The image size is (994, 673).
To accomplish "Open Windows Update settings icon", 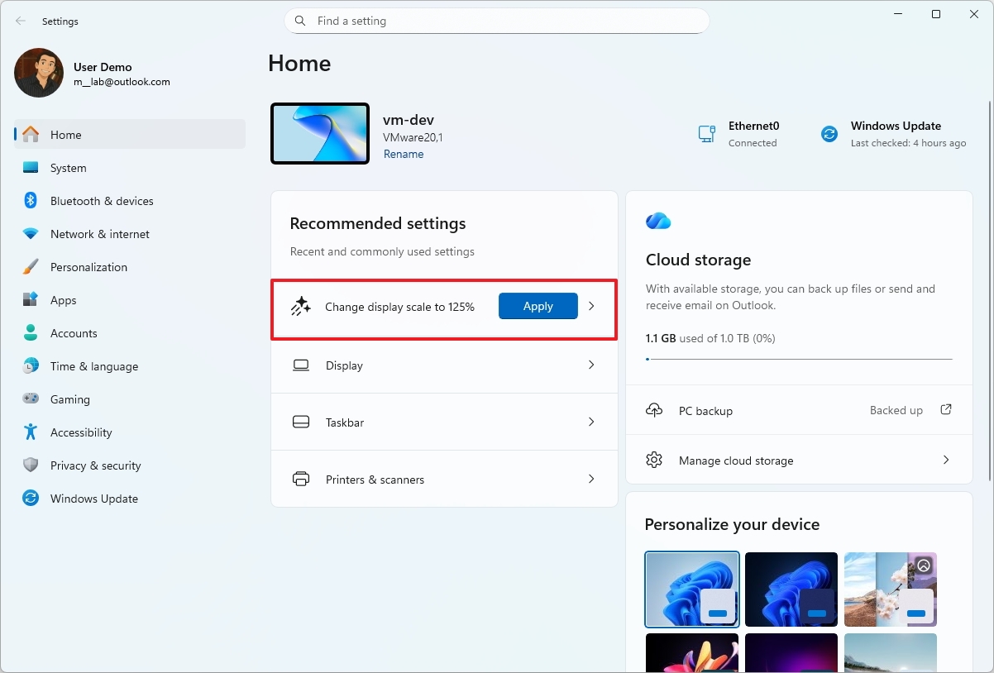I will tap(31, 499).
